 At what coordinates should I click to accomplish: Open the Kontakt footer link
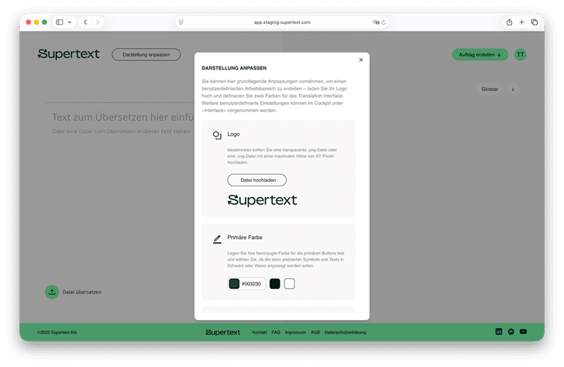coord(260,332)
